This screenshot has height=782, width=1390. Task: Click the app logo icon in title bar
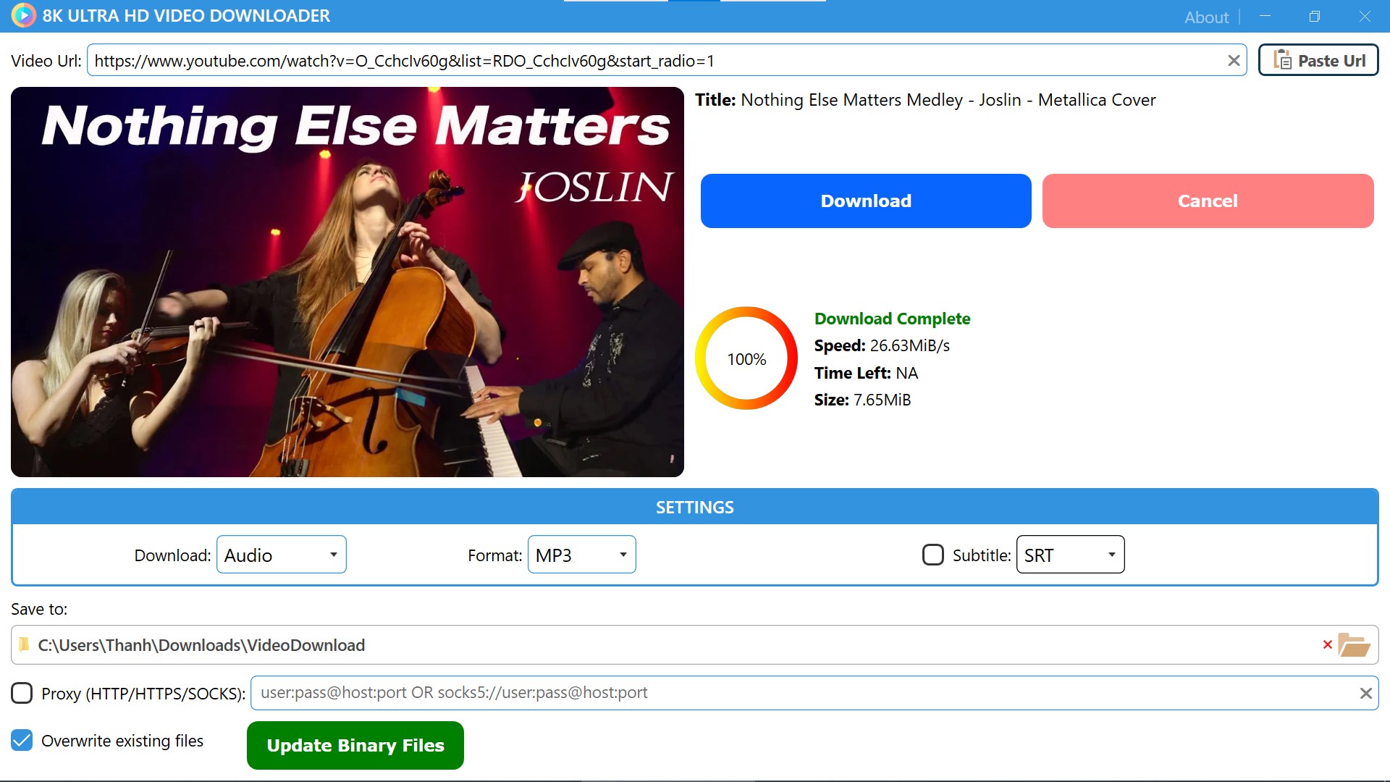(x=23, y=15)
